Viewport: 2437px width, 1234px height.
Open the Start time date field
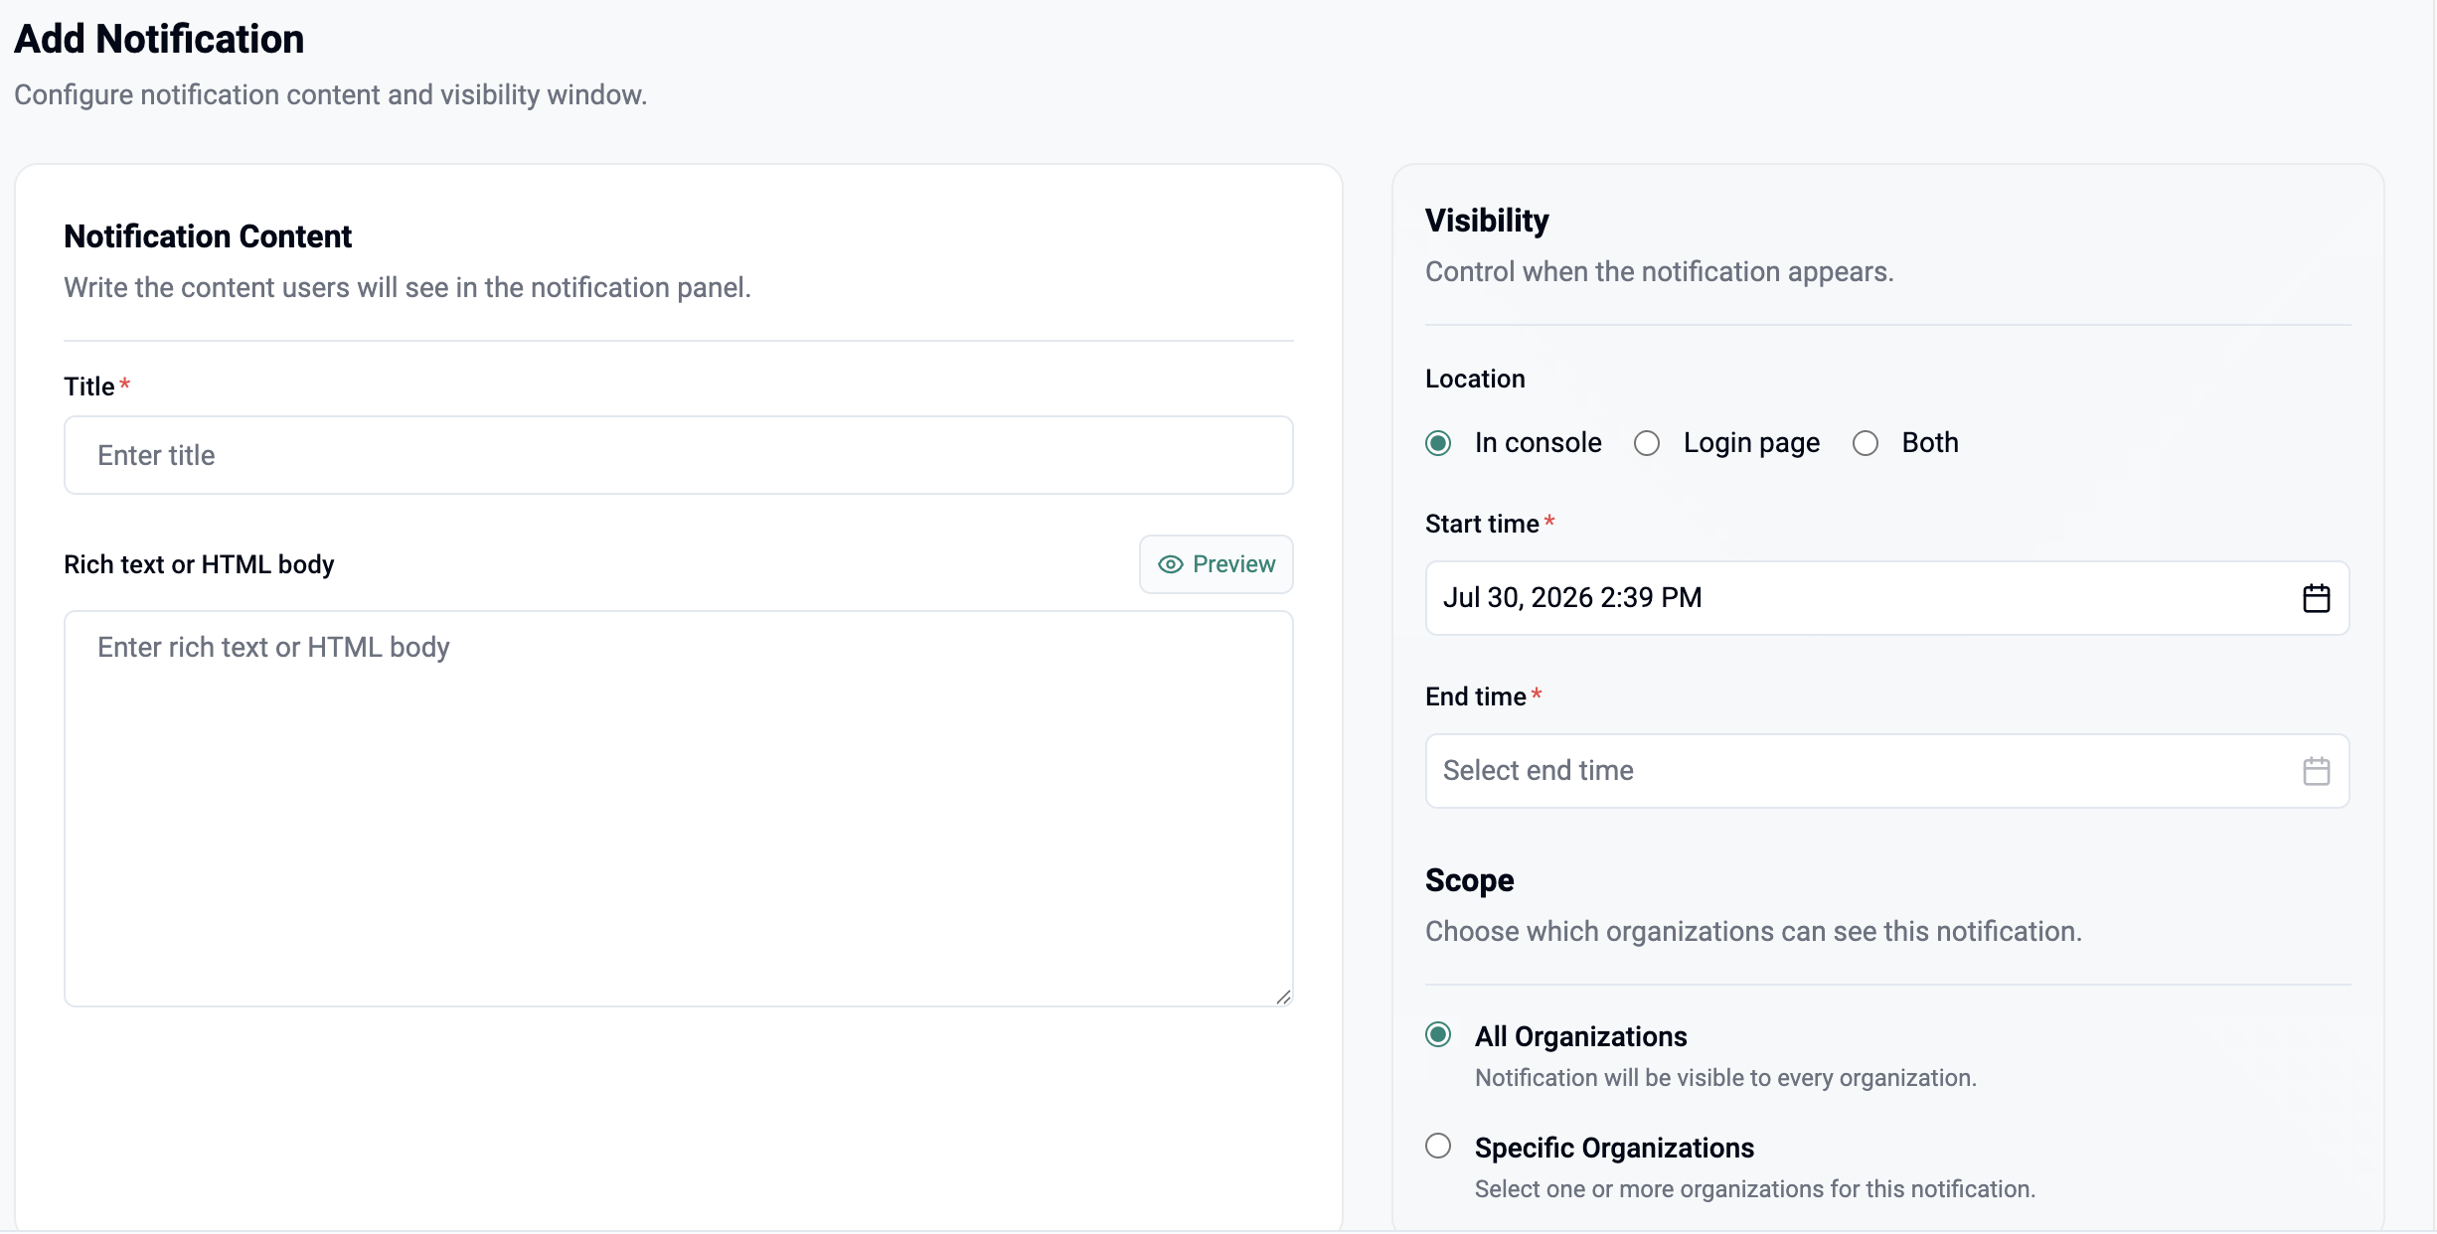pos(1886,598)
